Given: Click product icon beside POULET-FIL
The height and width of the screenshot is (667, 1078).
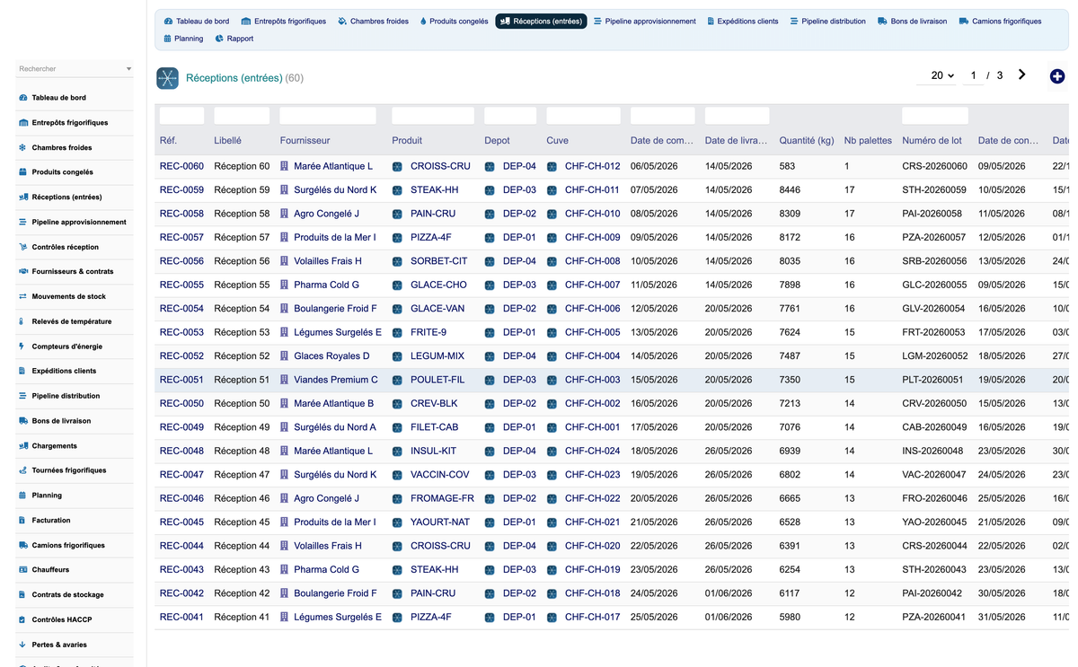Looking at the screenshot, I should [x=397, y=380].
